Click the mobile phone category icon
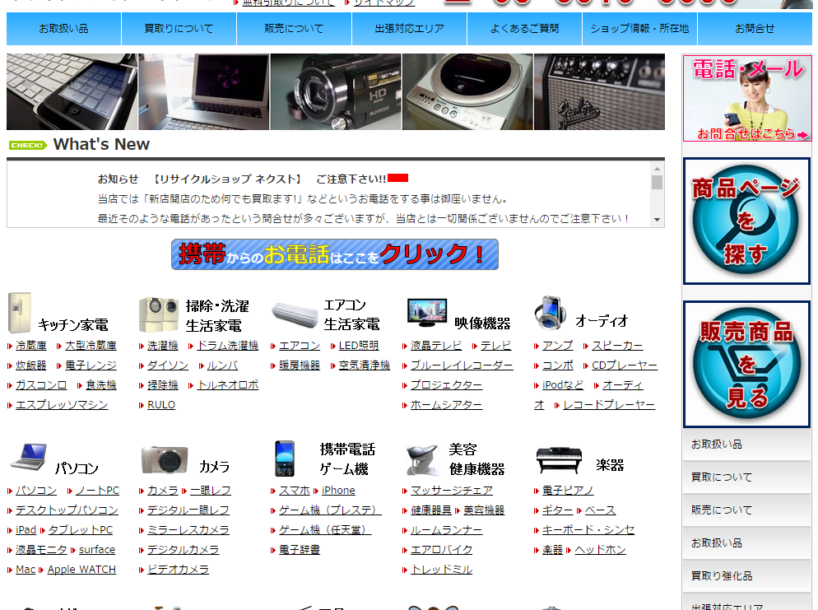The image size is (818, 610). [284, 459]
